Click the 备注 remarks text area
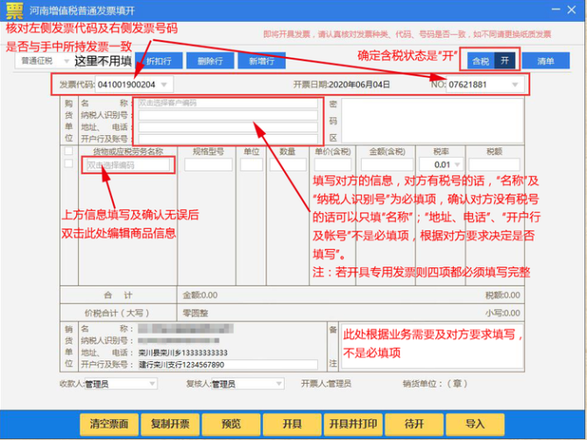The width and height of the screenshot is (587, 440). pos(431,346)
